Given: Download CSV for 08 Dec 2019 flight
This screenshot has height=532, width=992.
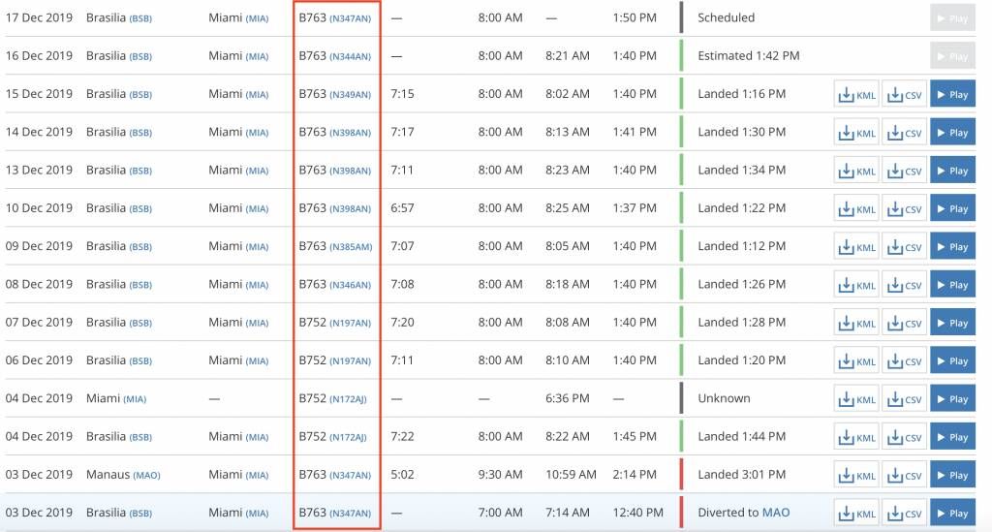Looking at the screenshot, I should (905, 284).
